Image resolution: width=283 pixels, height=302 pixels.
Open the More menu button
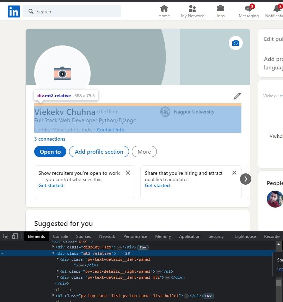pyautogui.click(x=144, y=152)
